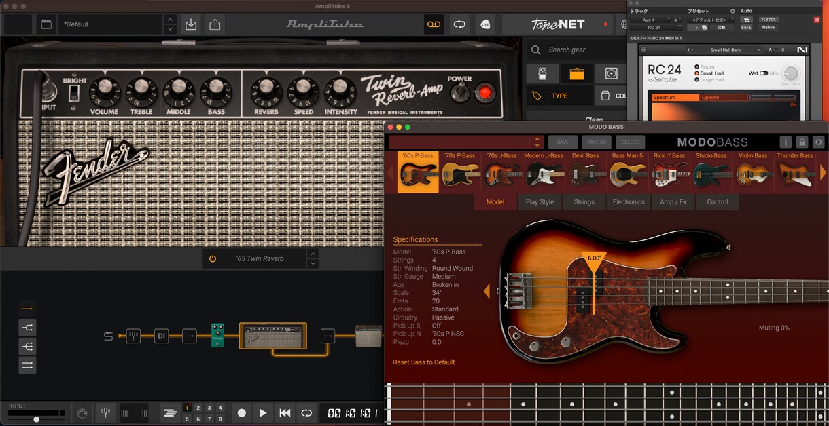Viewport: 829px width, 426px height.
Task: Click the AmpliTube save preset download icon
Action: [191, 24]
